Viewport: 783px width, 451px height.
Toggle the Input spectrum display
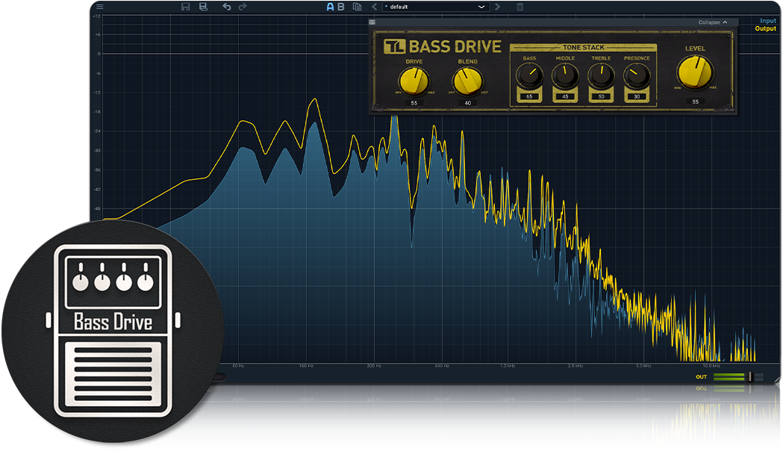pos(768,21)
